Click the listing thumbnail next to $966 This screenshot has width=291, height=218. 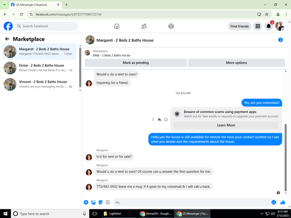tap(87, 53)
